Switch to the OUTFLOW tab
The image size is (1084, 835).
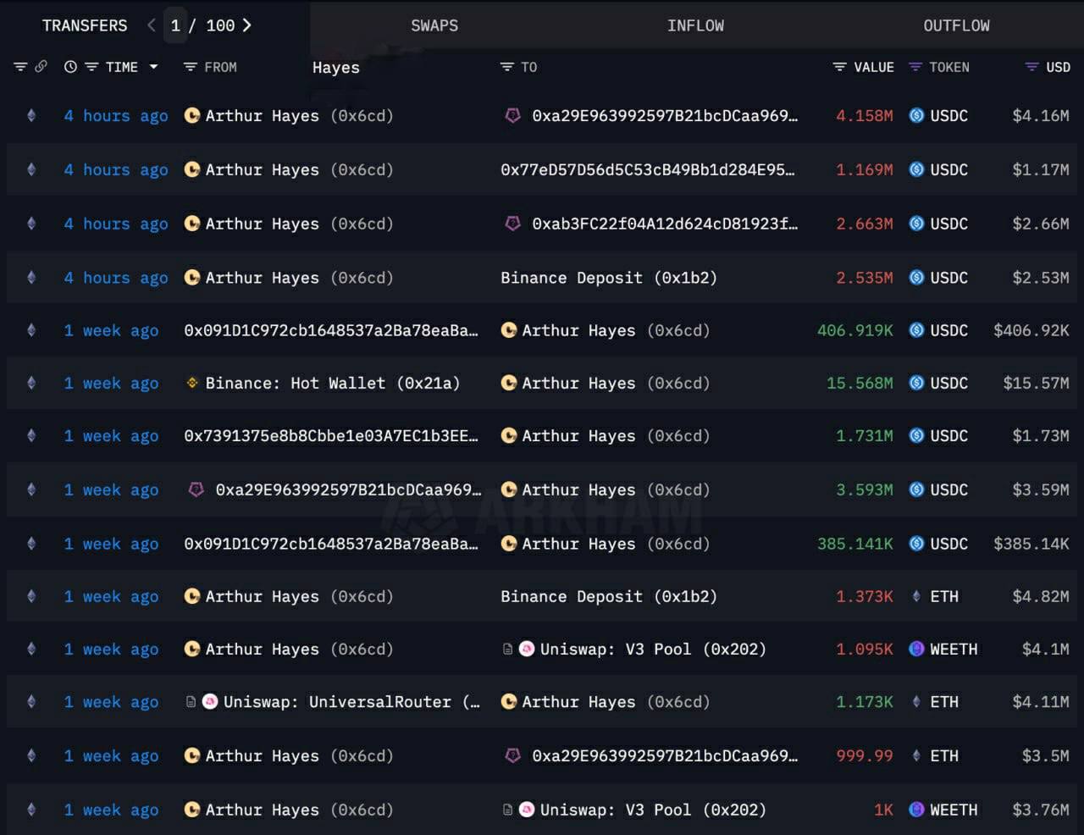point(956,25)
